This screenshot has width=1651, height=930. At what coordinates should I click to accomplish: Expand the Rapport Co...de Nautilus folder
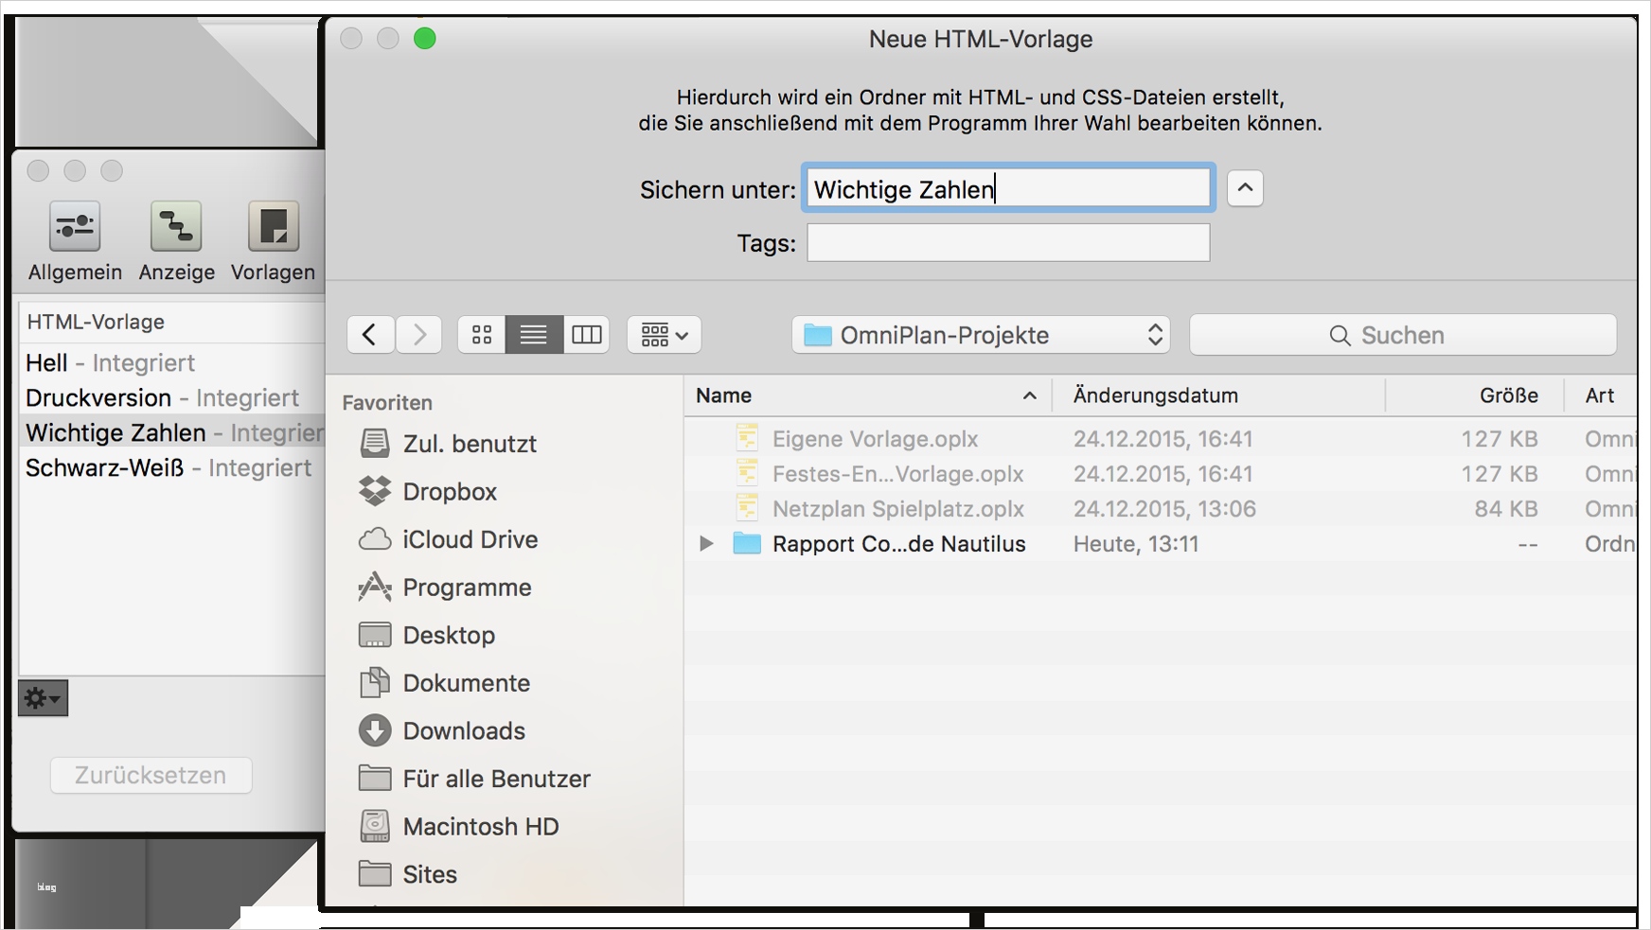tap(706, 544)
